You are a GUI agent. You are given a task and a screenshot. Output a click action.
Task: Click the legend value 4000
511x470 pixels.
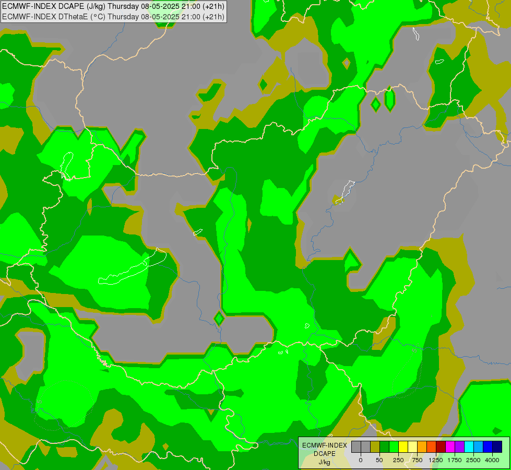492,460
